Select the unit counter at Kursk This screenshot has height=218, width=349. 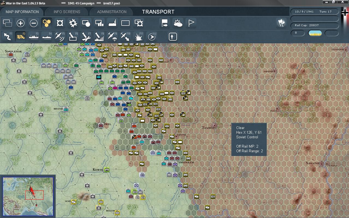tap(107, 170)
